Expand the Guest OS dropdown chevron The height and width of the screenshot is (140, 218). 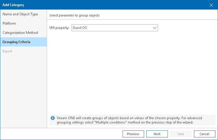tap(155, 28)
